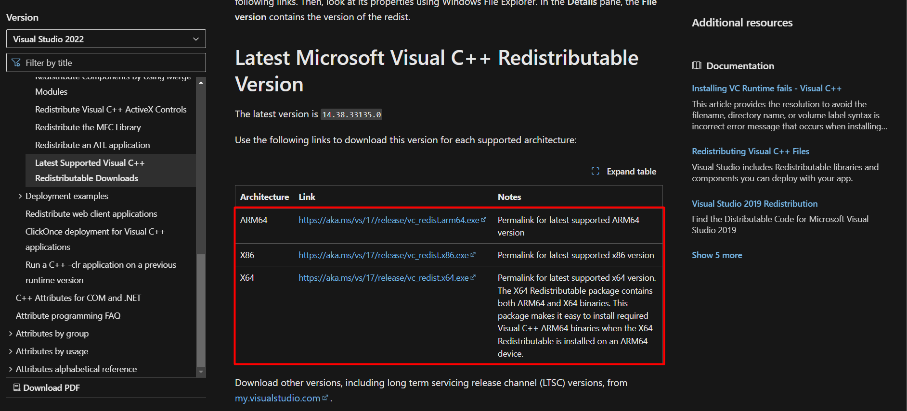Click the Latest Microsoft Visual C++ Redistributable Version heading
This screenshot has height=411, width=907.
(437, 71)
